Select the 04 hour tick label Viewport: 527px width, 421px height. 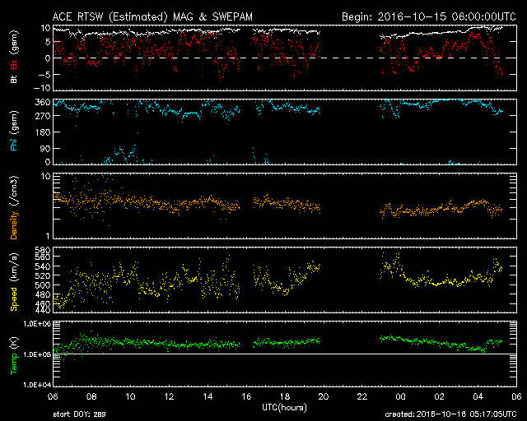tap(478, 396)
